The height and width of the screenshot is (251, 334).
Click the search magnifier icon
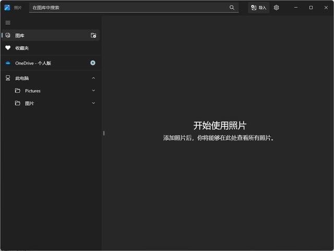[232, 8]
